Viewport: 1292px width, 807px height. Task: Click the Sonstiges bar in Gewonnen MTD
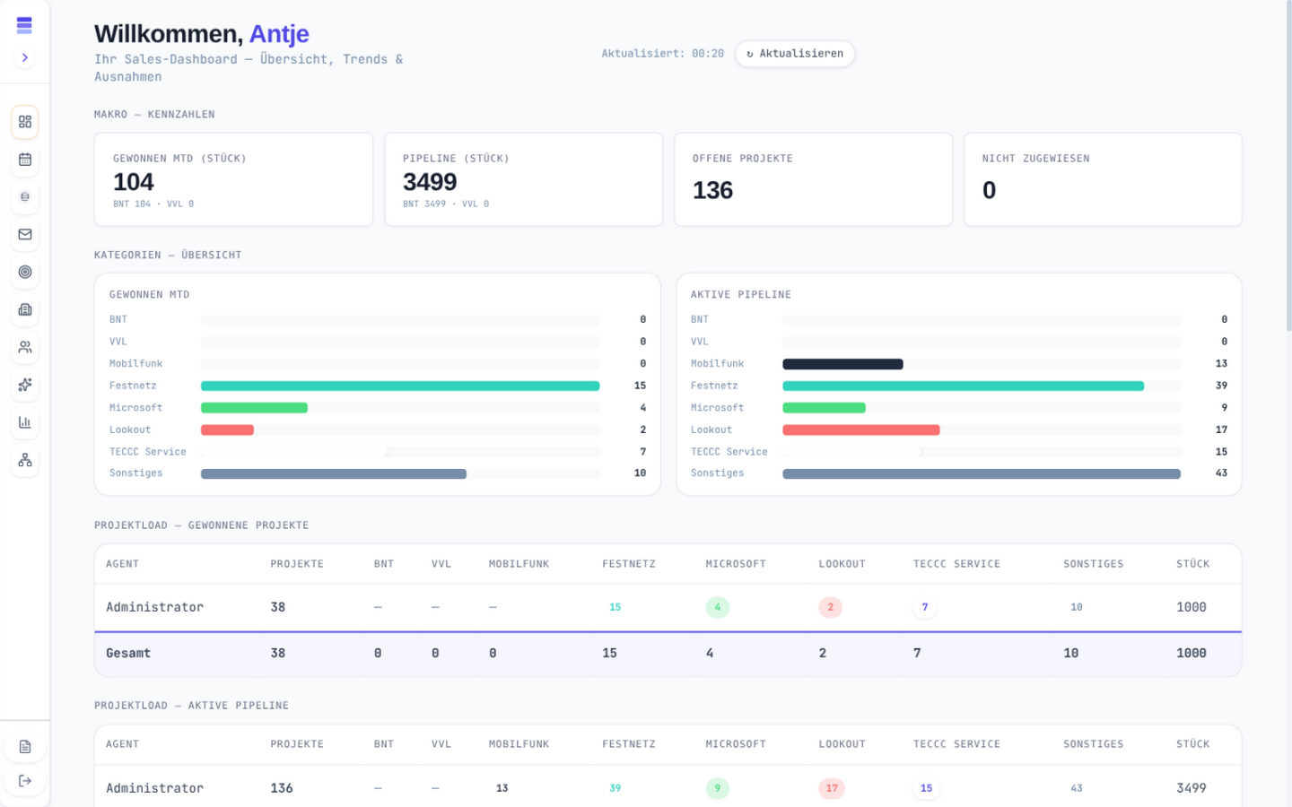(334, 473)
